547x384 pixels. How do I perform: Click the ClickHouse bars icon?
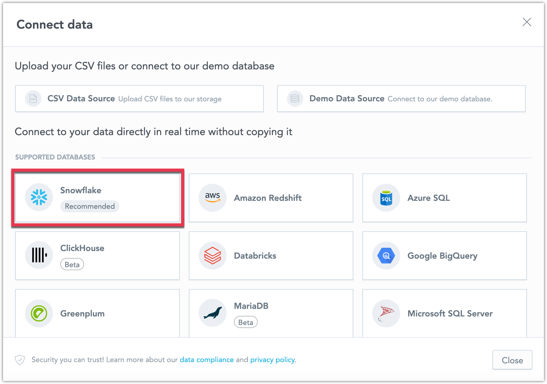39,255
